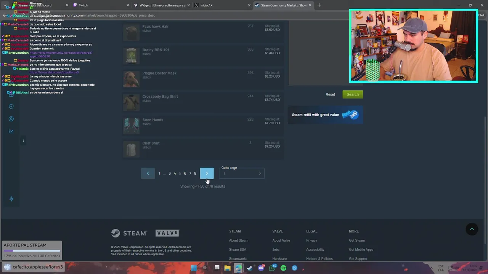Viewport: 488px width, 274px height.
Task: Click the webcam overlay video
Action: tap(414, 46)
